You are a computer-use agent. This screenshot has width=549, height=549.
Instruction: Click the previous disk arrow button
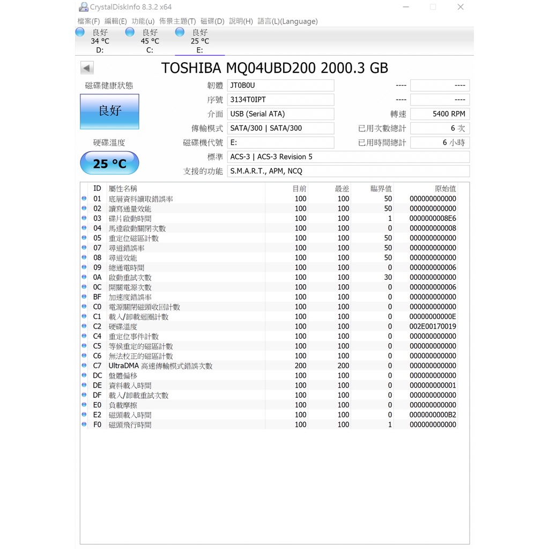click(87, 68)
